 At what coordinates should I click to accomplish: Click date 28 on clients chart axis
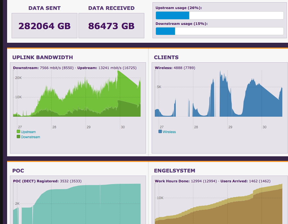pyautogui.click(x=196, y=127)
